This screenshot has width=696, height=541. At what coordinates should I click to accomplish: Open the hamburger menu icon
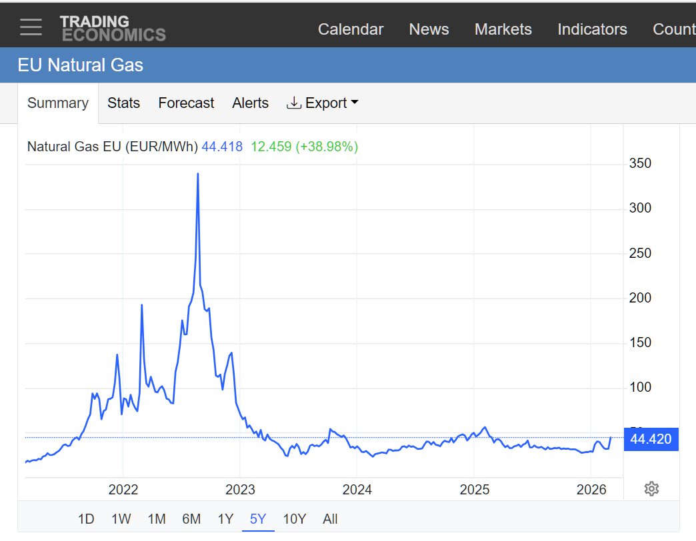[31, 27]
